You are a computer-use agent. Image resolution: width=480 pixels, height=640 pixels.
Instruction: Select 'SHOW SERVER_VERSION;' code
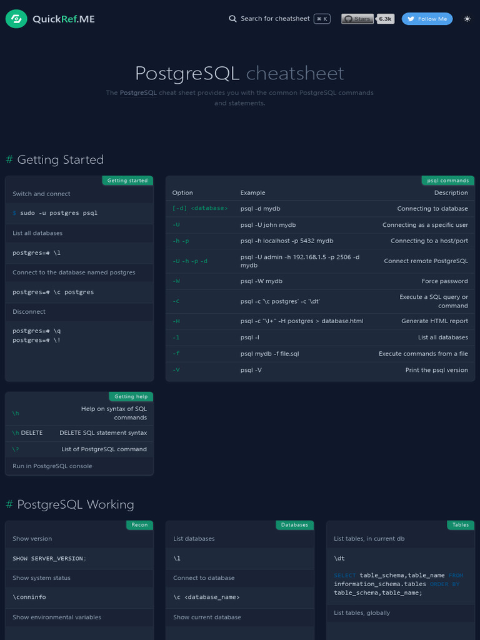(49, 558)
